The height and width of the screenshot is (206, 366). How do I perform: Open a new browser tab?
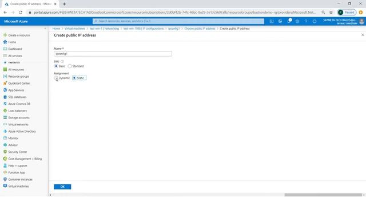coord(64,4)
